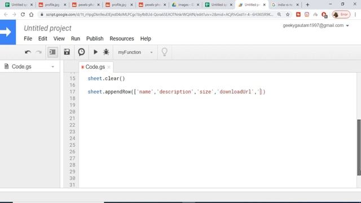Open the Resources menu
The height and width of the screenshot is (203, 361).
(x=122, y=39)
